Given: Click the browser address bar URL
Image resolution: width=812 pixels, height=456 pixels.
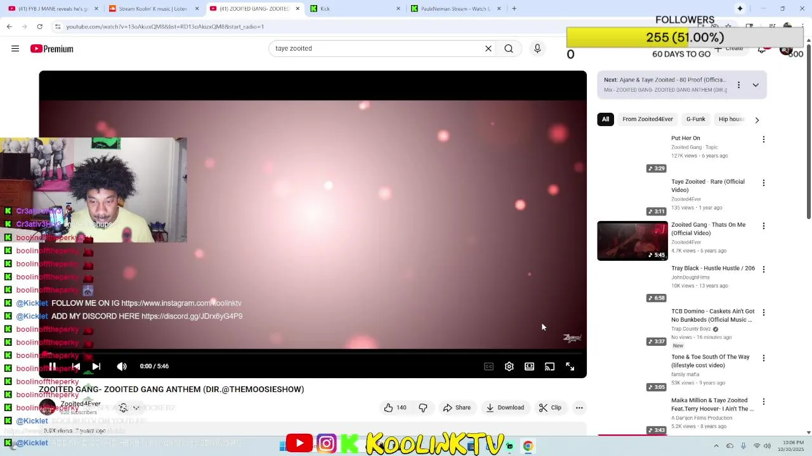Looking at the screenshot, I should (165, 27).
